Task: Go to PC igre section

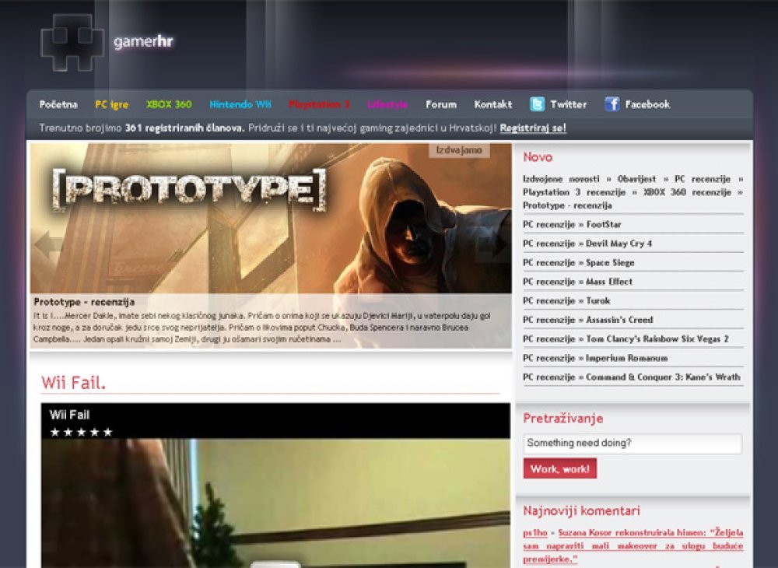Action: pos(111,105)
